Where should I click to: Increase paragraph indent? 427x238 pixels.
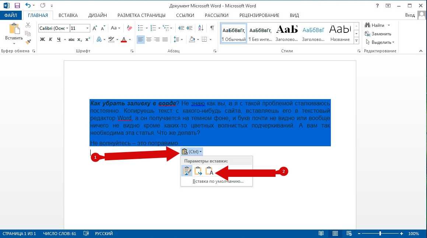(189, 28)
